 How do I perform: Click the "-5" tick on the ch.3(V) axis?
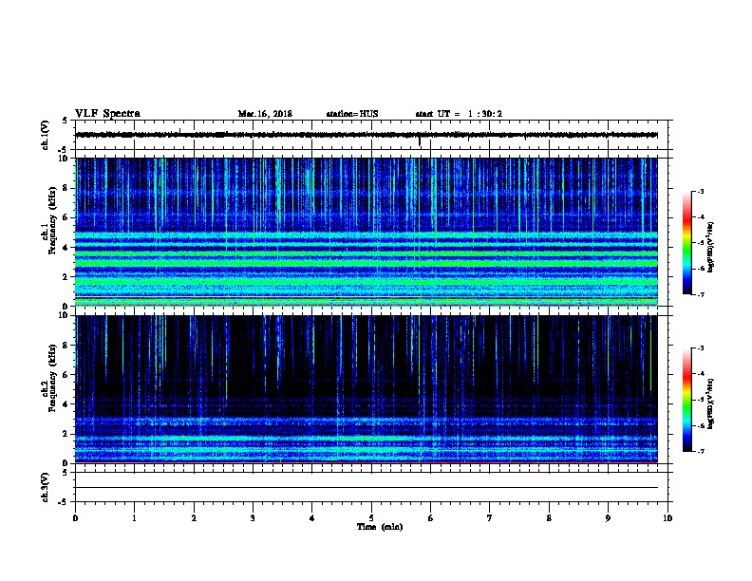pyautogui.click(x=63, y=502)
